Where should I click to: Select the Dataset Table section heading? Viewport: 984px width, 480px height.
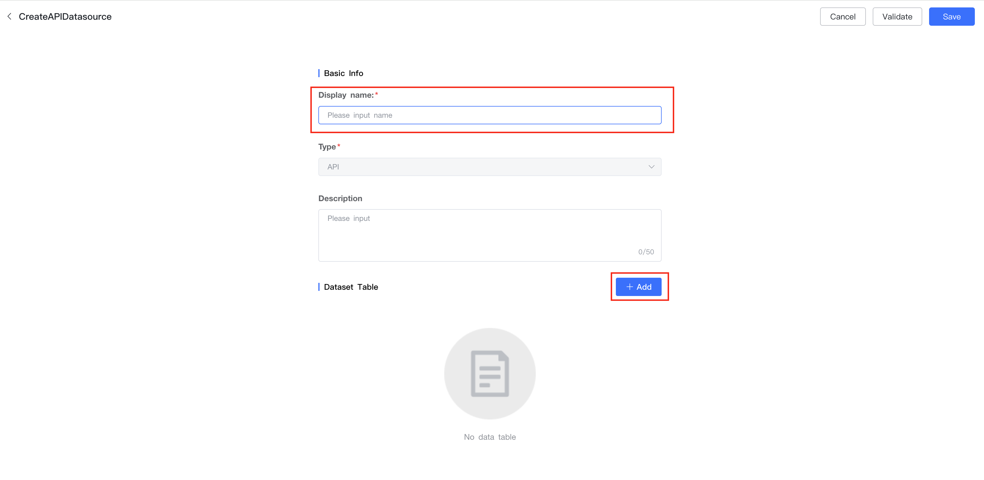pos(351,287)
